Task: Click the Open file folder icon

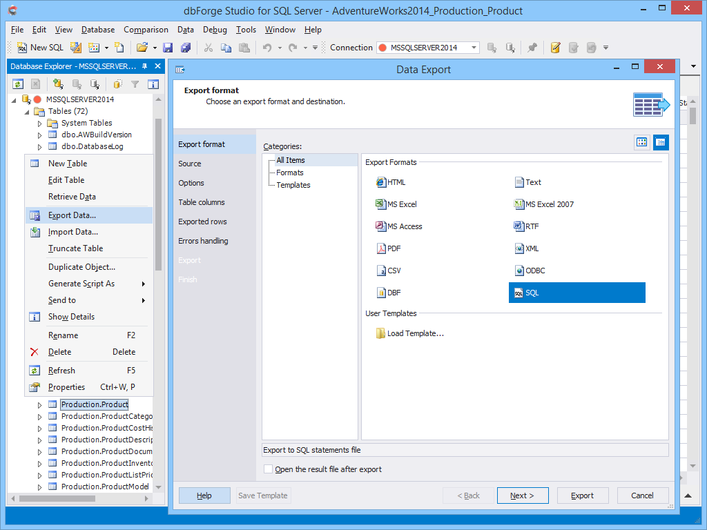Action: [142, 48]
